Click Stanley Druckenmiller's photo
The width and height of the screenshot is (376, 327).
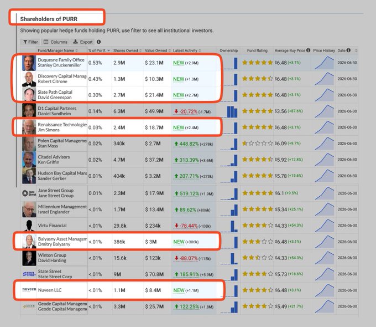click(29, 63)
